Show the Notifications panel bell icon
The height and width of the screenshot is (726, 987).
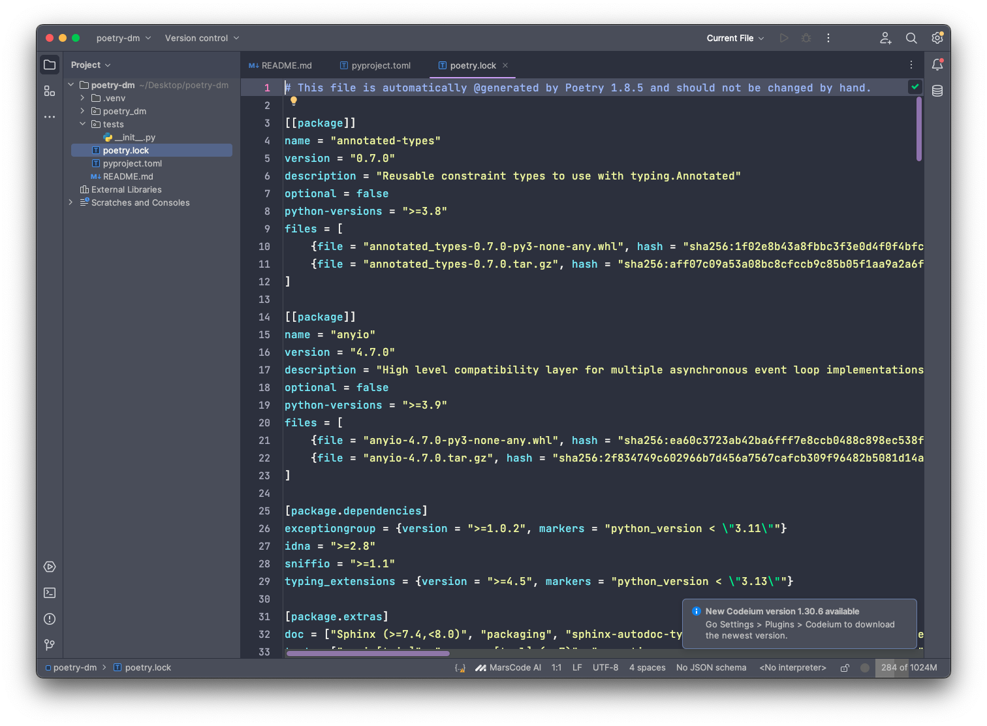937,65
